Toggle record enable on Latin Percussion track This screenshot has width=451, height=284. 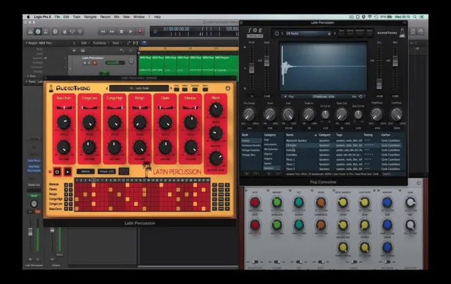coord(95,63)
